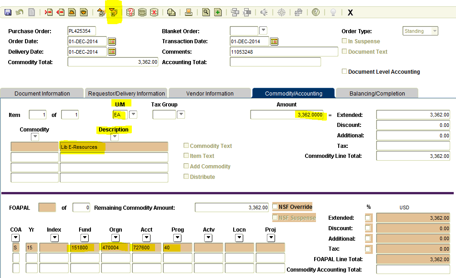Click the Save icon in the toolbar
Image resolution: width=456 pixels, height=278 pixels.
(8, 12)
